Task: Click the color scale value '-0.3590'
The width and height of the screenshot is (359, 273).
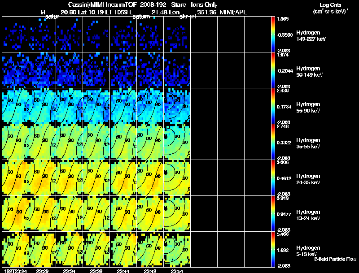Action: 285,35
